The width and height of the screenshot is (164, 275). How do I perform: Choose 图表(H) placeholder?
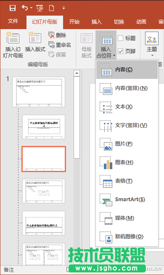(x=127, y=162)
